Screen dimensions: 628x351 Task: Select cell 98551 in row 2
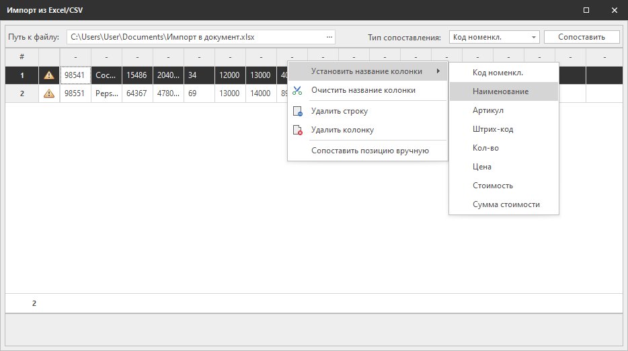(x=75, y=93)
